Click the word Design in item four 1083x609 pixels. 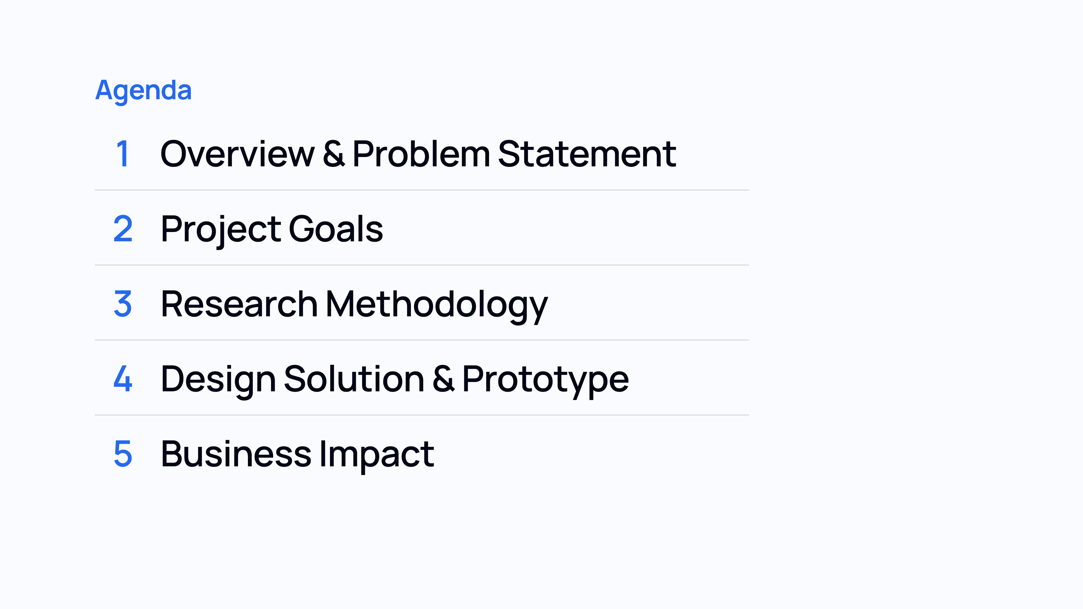pos(218,379)
